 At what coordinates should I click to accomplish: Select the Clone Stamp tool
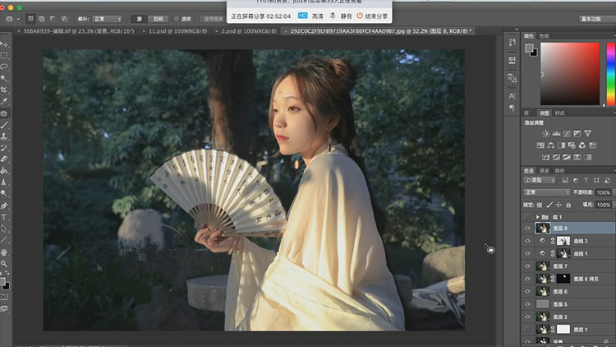[x=4, y=136]
